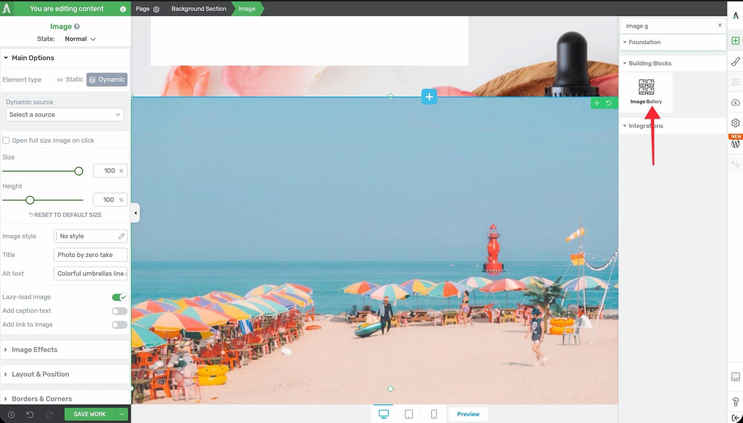Click the SAVE WORK button
This screenshot has height=423, width=743.
[89, 414]
